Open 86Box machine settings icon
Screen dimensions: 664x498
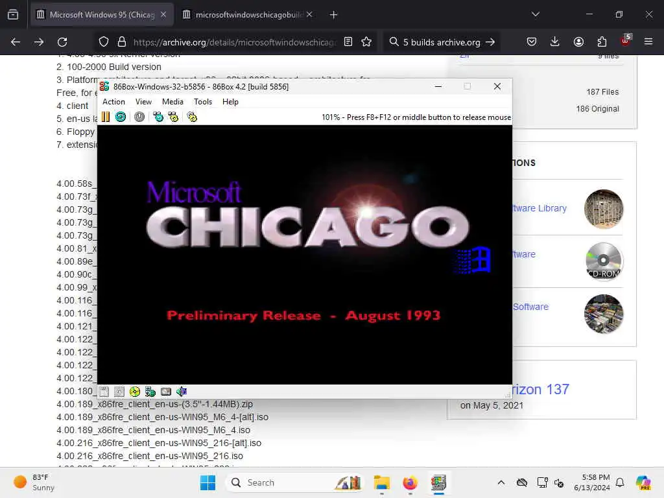[192, 117]
